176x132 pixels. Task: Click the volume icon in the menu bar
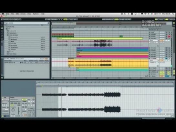(149, 14)
